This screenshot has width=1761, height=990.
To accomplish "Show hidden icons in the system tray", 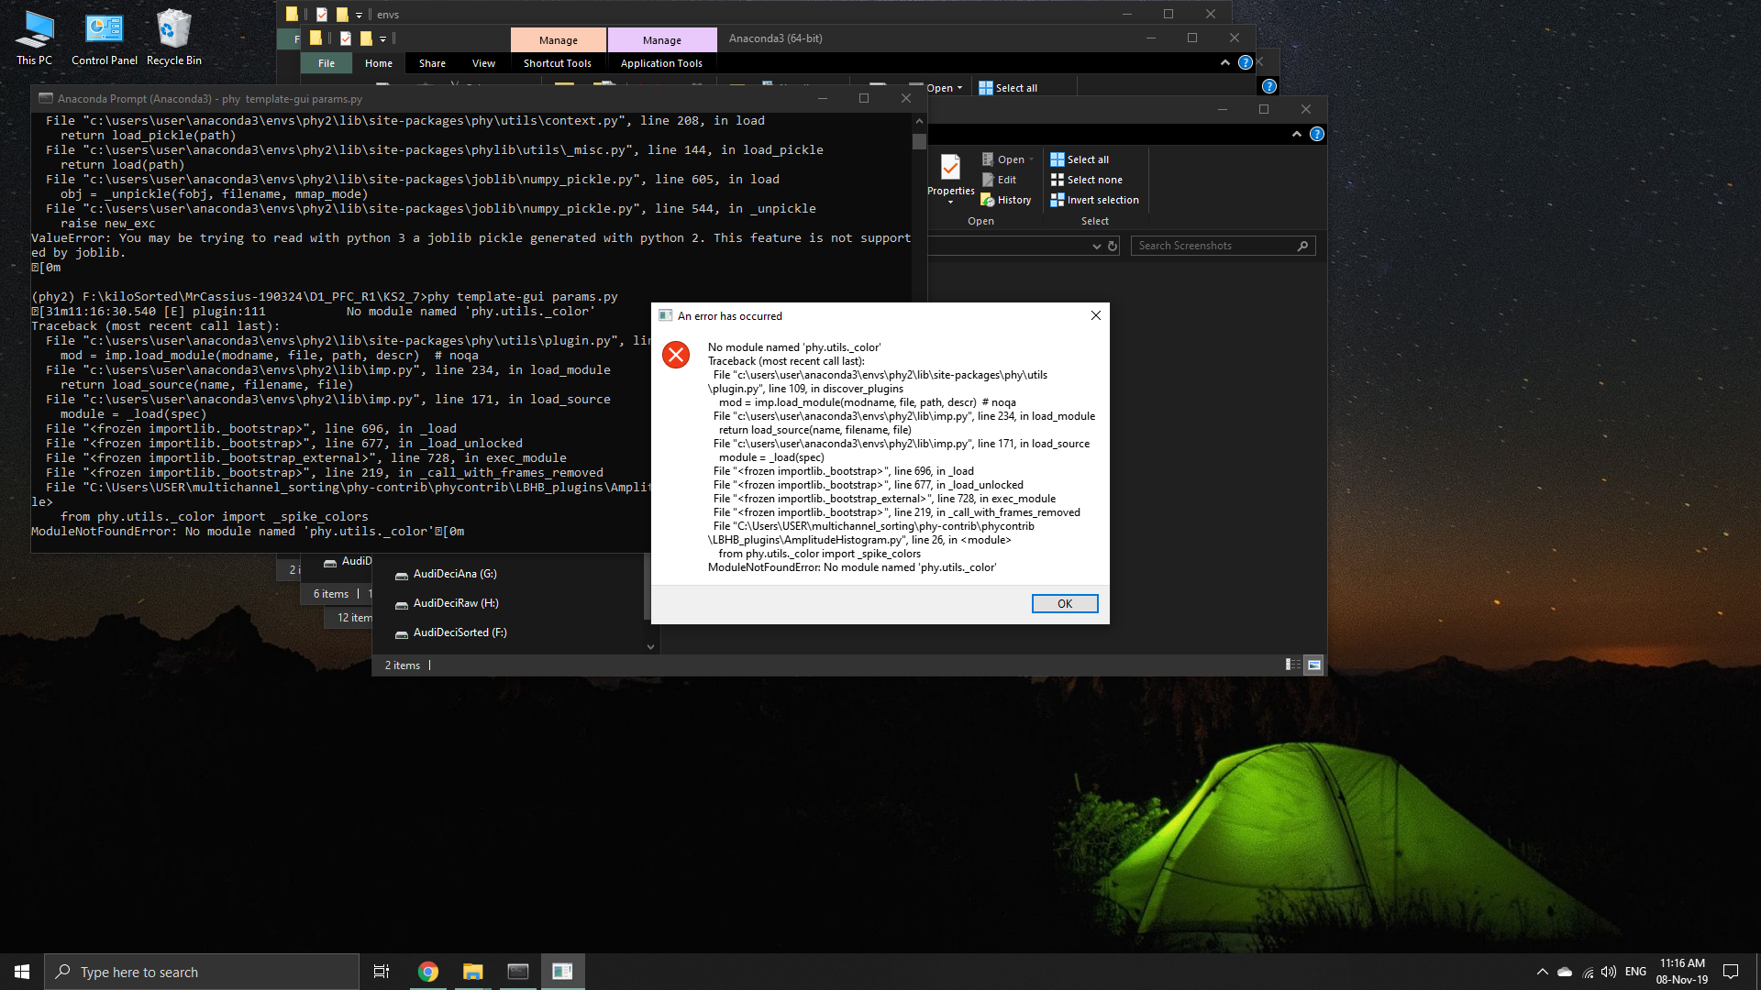I will 1541,971.
